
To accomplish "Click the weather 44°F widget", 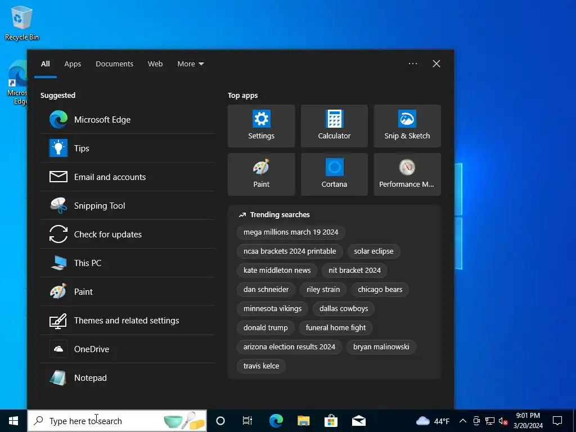I will pos(433,421).
